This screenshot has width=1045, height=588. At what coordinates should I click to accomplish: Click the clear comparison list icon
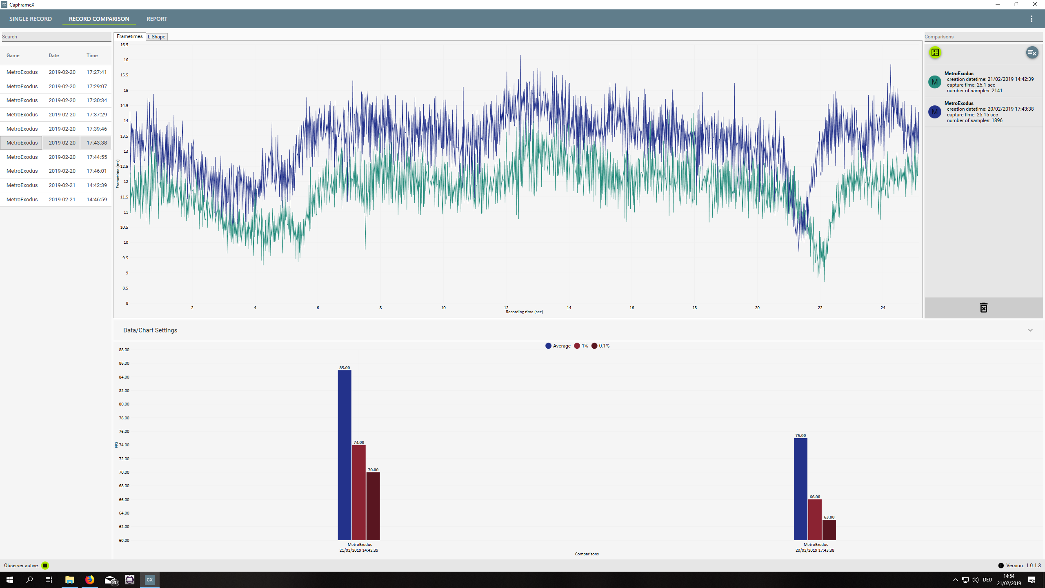pyautogui.click(x=1032, y=52)
